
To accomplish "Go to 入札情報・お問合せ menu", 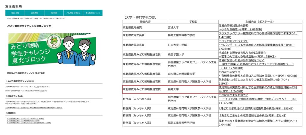I will (x=73, y=13).
